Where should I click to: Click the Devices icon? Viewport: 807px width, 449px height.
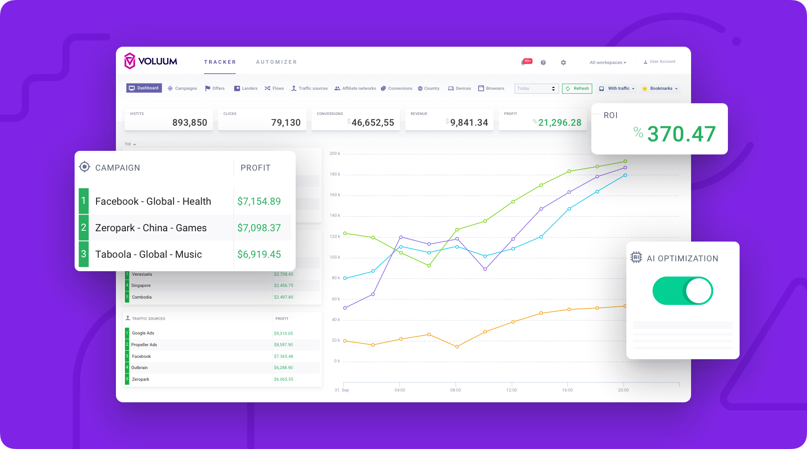pos(451,88)
